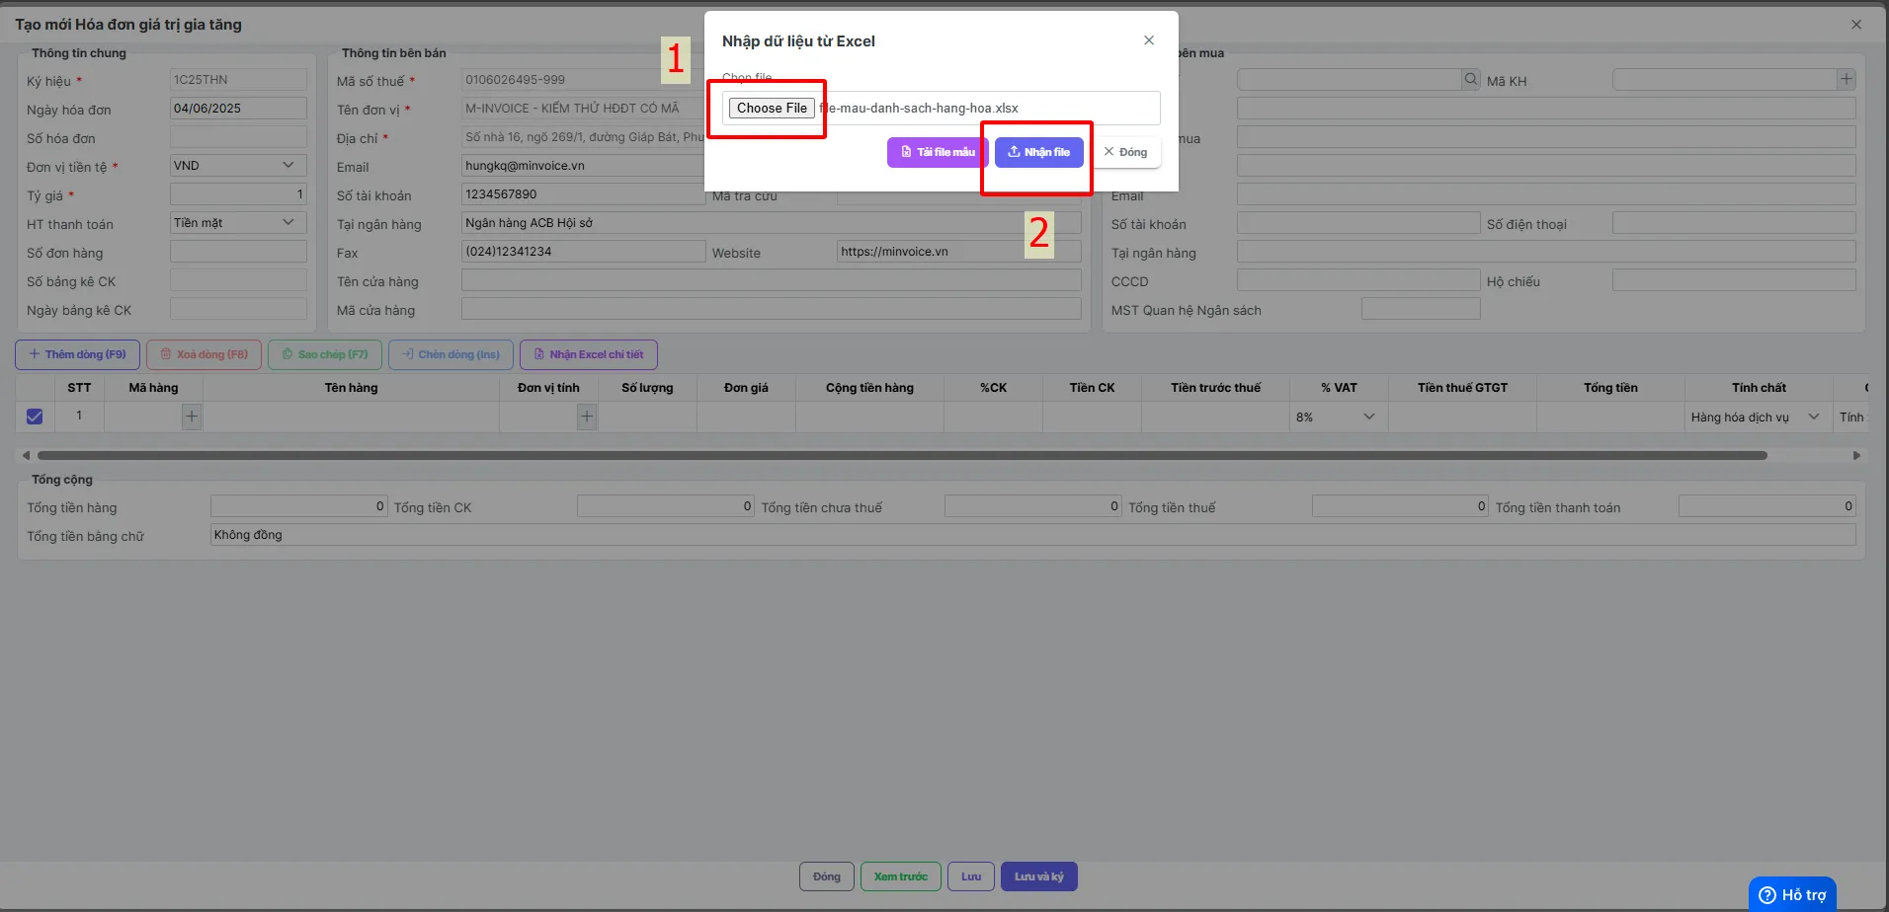
Task: Click the Tên hàng column header
Action: pyautogui.click(x=351, y=388)
